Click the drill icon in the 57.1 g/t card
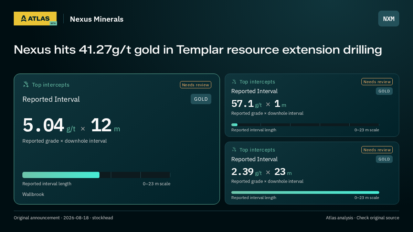This screenshot has height=232, width=413. click(234, 82)
